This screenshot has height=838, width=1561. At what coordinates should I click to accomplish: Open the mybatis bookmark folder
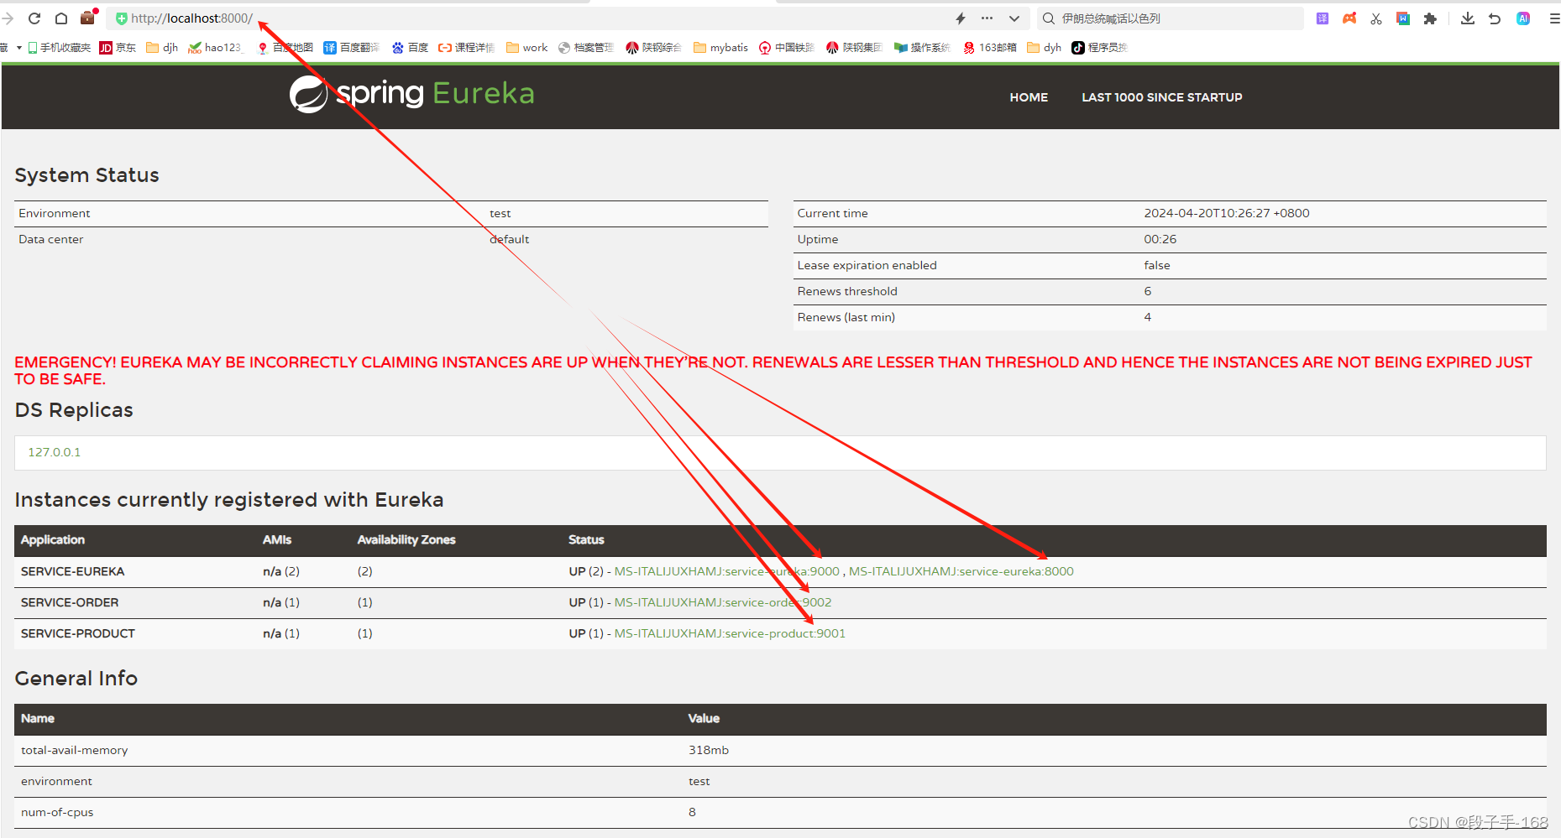point(720,48)
